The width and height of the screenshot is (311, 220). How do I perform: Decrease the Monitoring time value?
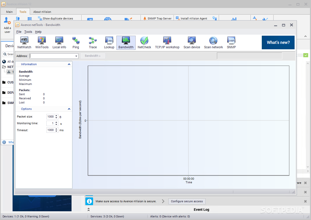click(56, 125)
